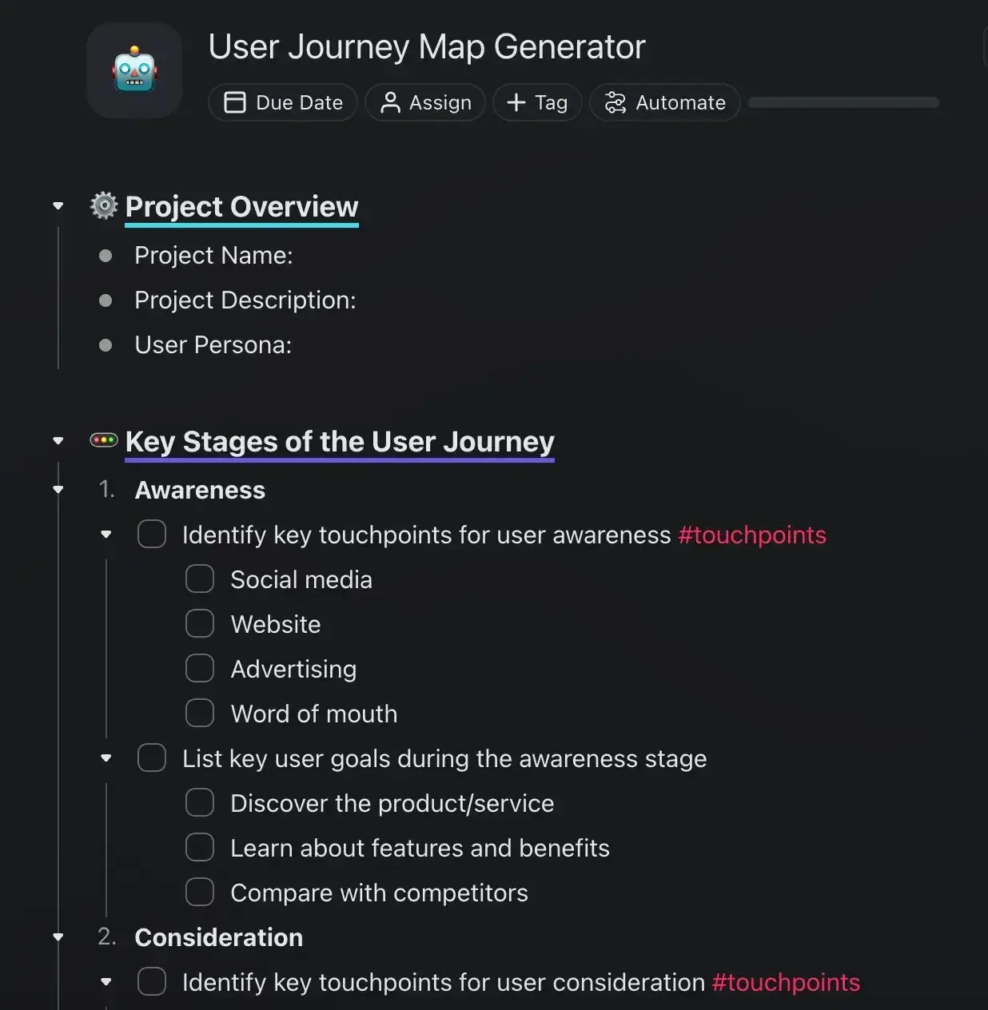Image resolution: width=988 pixels, height=1010 pixels.
Task: Click the progress bar next to Automate
Action: click(x=843, y=102)
